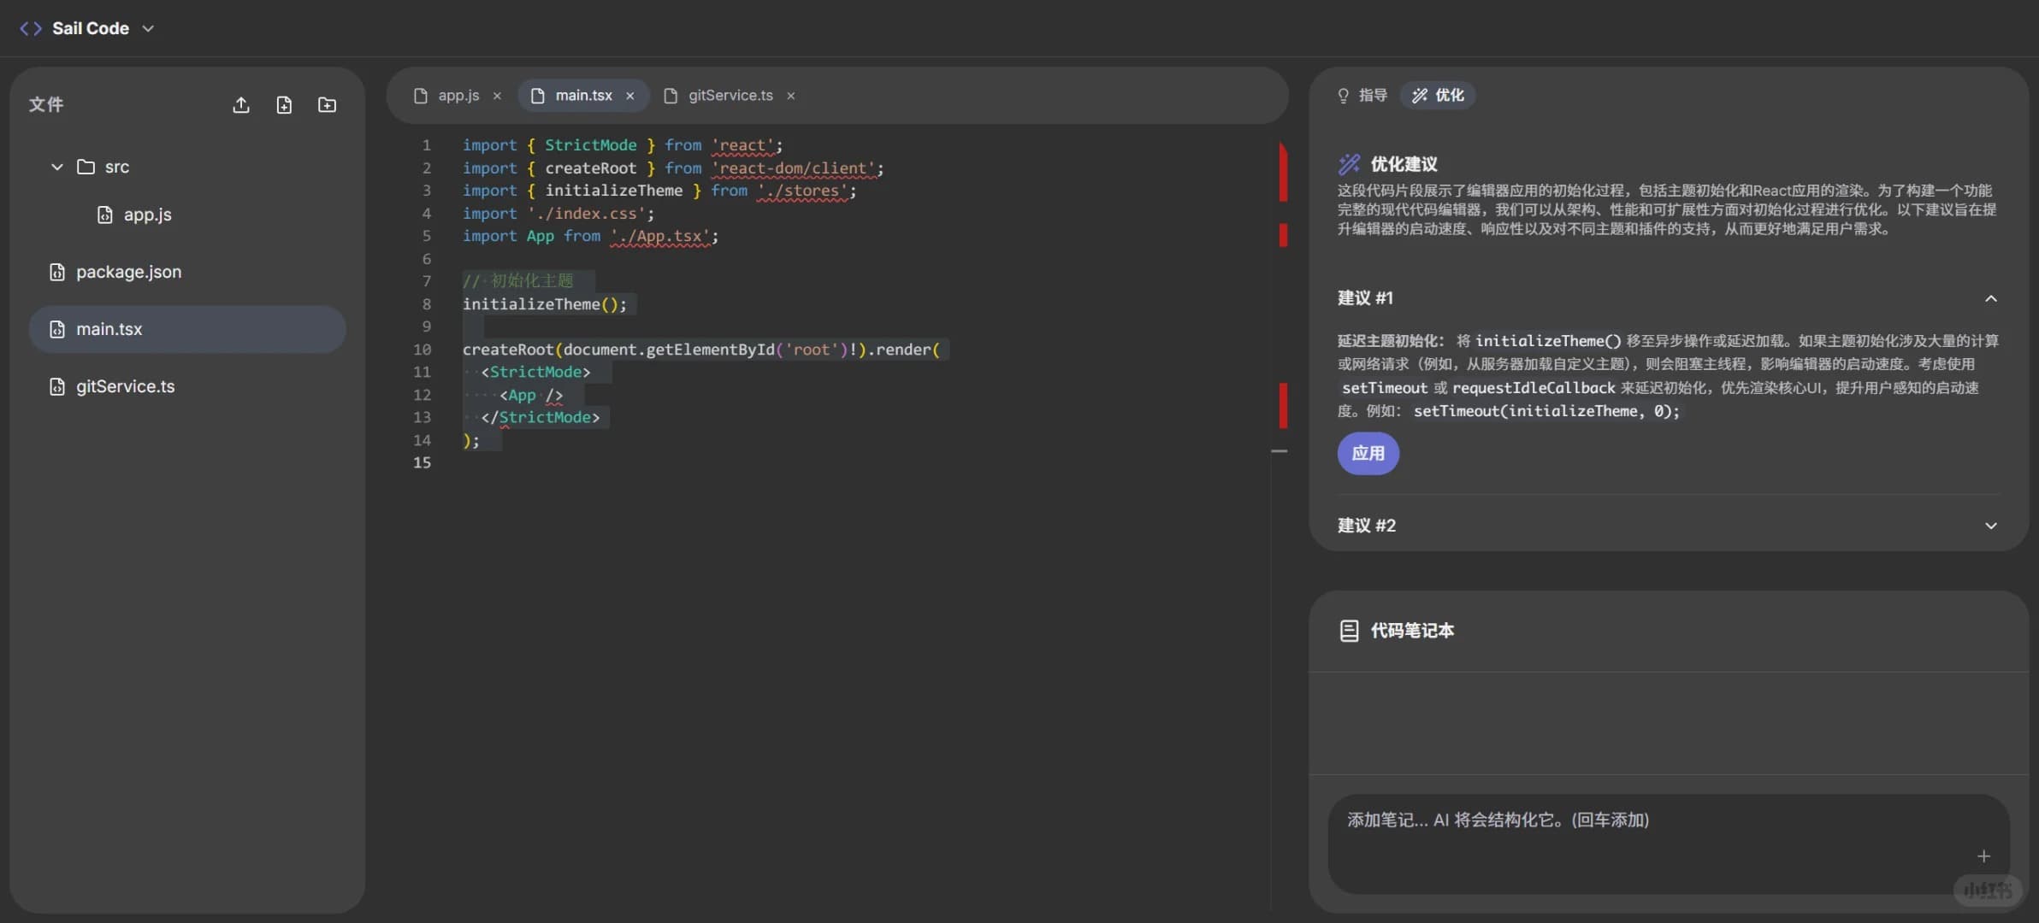Screen dimensions: 2039x923
Task: Close the gitService.ts tab
Action: pos(791,96)
